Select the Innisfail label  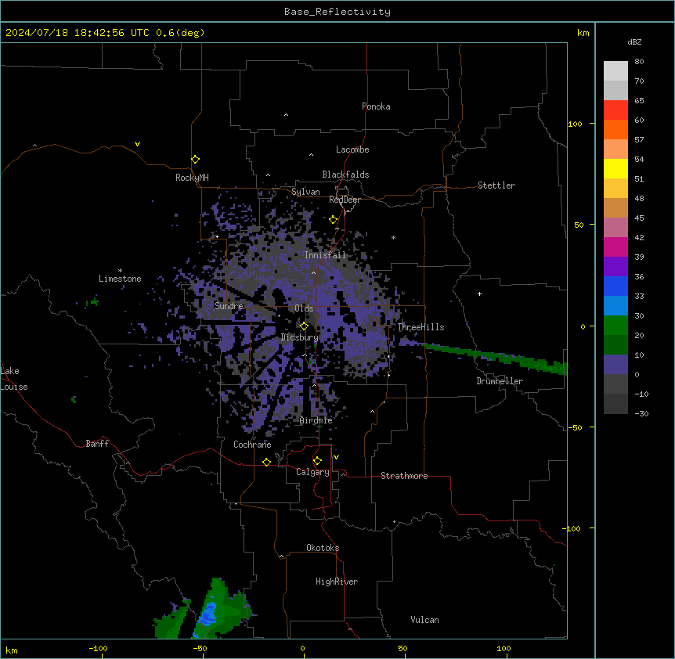point(325,255)
